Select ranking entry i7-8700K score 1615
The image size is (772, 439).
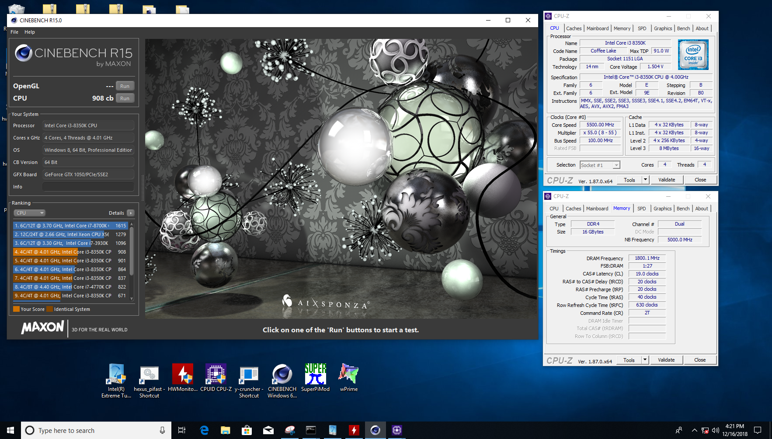coord(70,226)
